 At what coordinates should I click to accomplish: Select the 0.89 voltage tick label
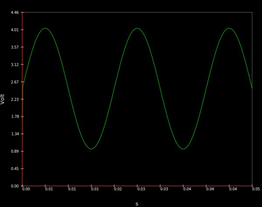pos(15,151)
